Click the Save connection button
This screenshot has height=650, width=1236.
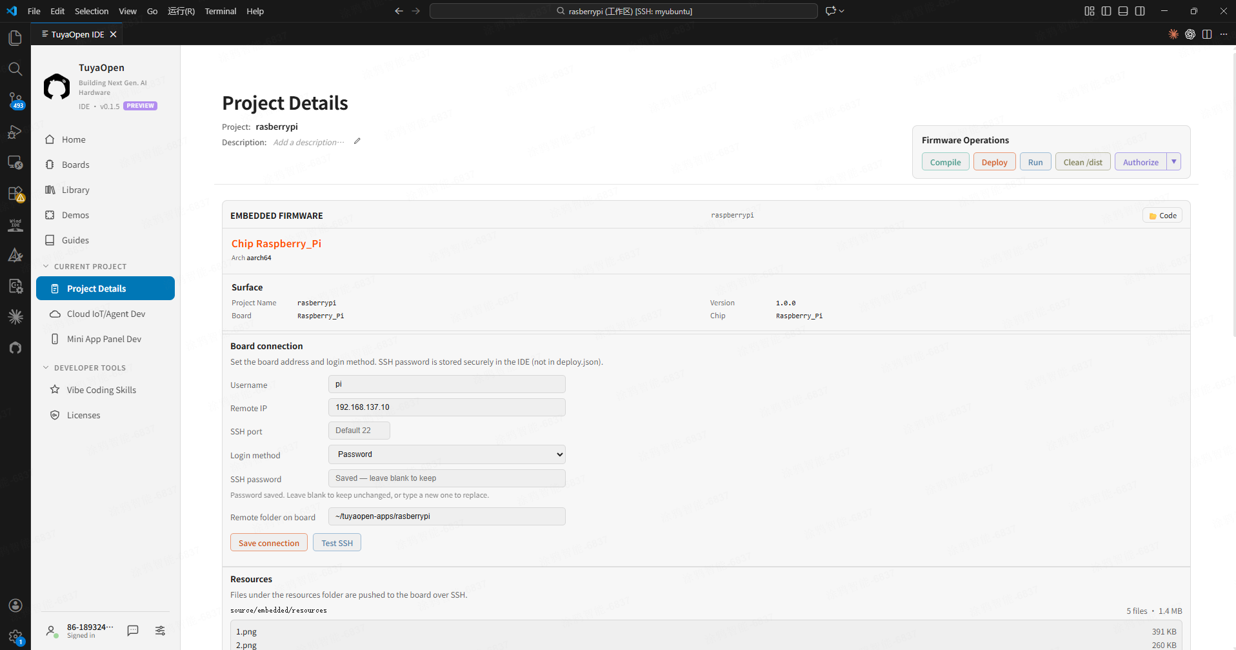click(269, 543)
